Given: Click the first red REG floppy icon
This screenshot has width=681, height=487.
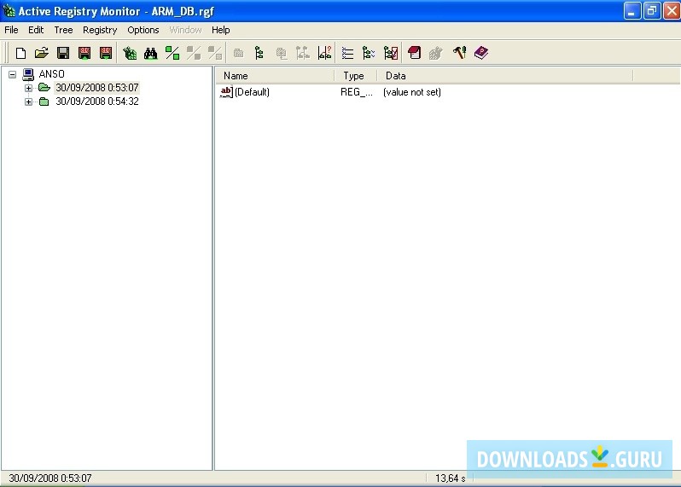Looking at the screenshot, I should [x=84, y=54].
